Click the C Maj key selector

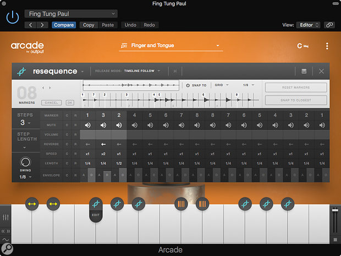[302, 46]
